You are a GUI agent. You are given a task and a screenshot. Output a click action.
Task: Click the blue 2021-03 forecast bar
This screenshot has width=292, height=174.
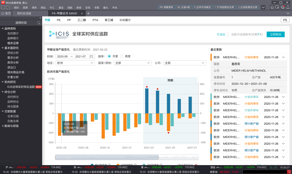(147, 101)
